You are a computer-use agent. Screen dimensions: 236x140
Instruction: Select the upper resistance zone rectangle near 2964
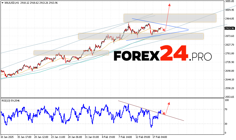click(170, 18)
